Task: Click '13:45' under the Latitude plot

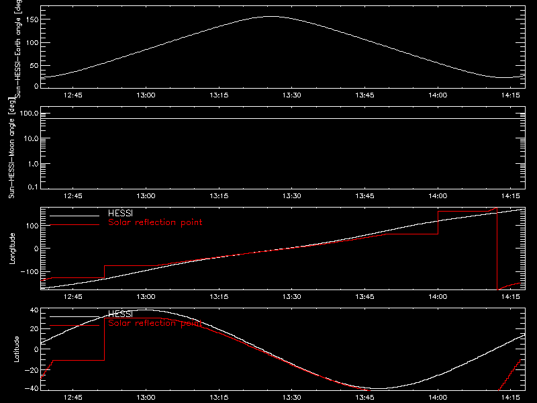Action: click(x=364, y=398)
